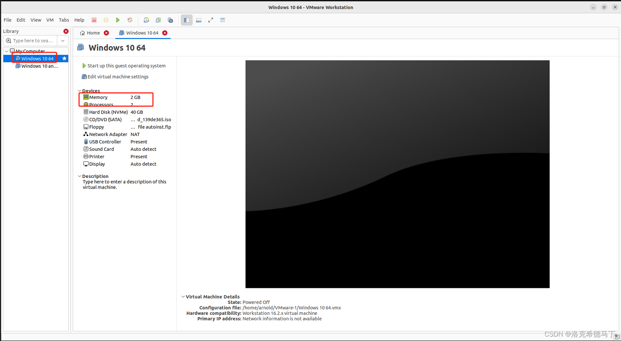Image resolution: width=621 pixels, height=341 pixels.
Task: Collapse the Devices section
Action: pos(79,91)
